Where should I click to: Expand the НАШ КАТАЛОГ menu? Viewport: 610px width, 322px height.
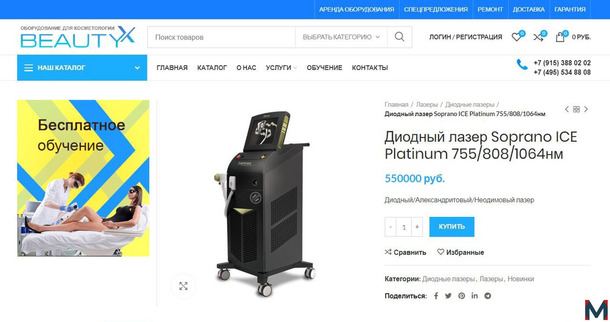click(82, 68)
